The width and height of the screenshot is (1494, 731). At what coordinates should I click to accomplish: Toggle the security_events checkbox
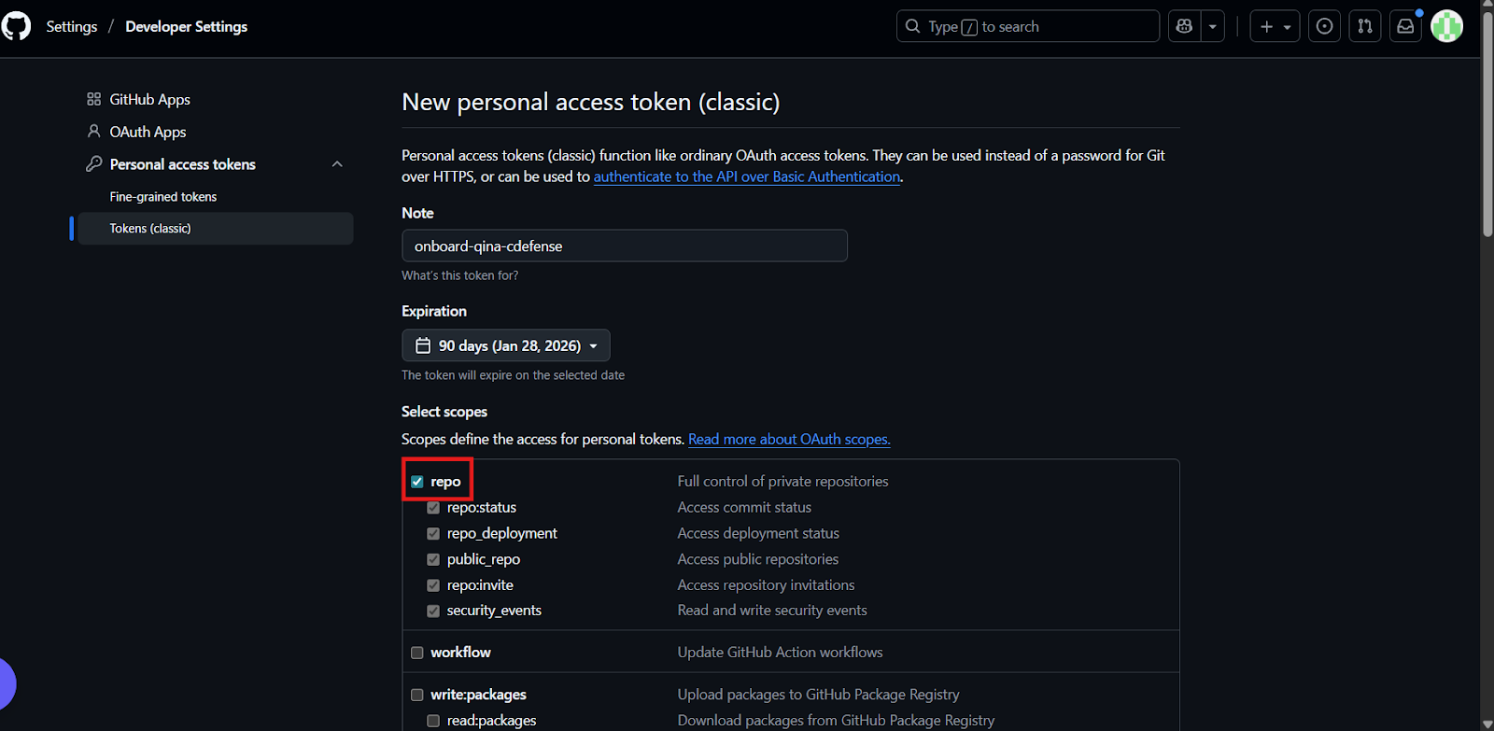point(433,611)
